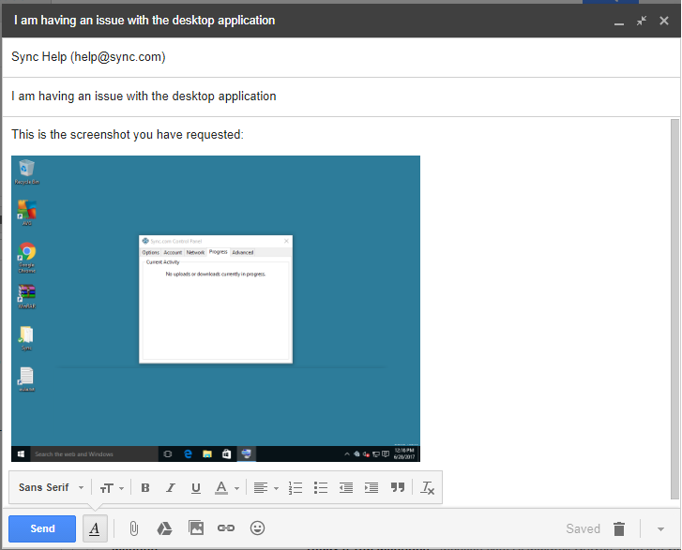682x550 pixels.
Task: Open the Sans Serif font dropdown
Action: (52, 488)
